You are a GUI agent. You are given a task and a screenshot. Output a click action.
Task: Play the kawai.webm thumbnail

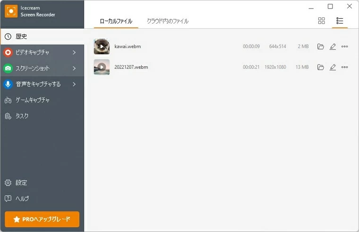tap(102, 47)
